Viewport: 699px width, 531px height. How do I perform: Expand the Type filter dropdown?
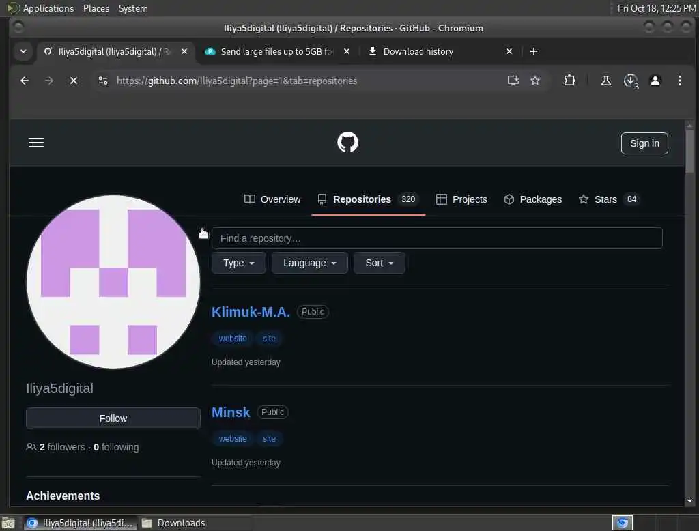tap(239, 263)
